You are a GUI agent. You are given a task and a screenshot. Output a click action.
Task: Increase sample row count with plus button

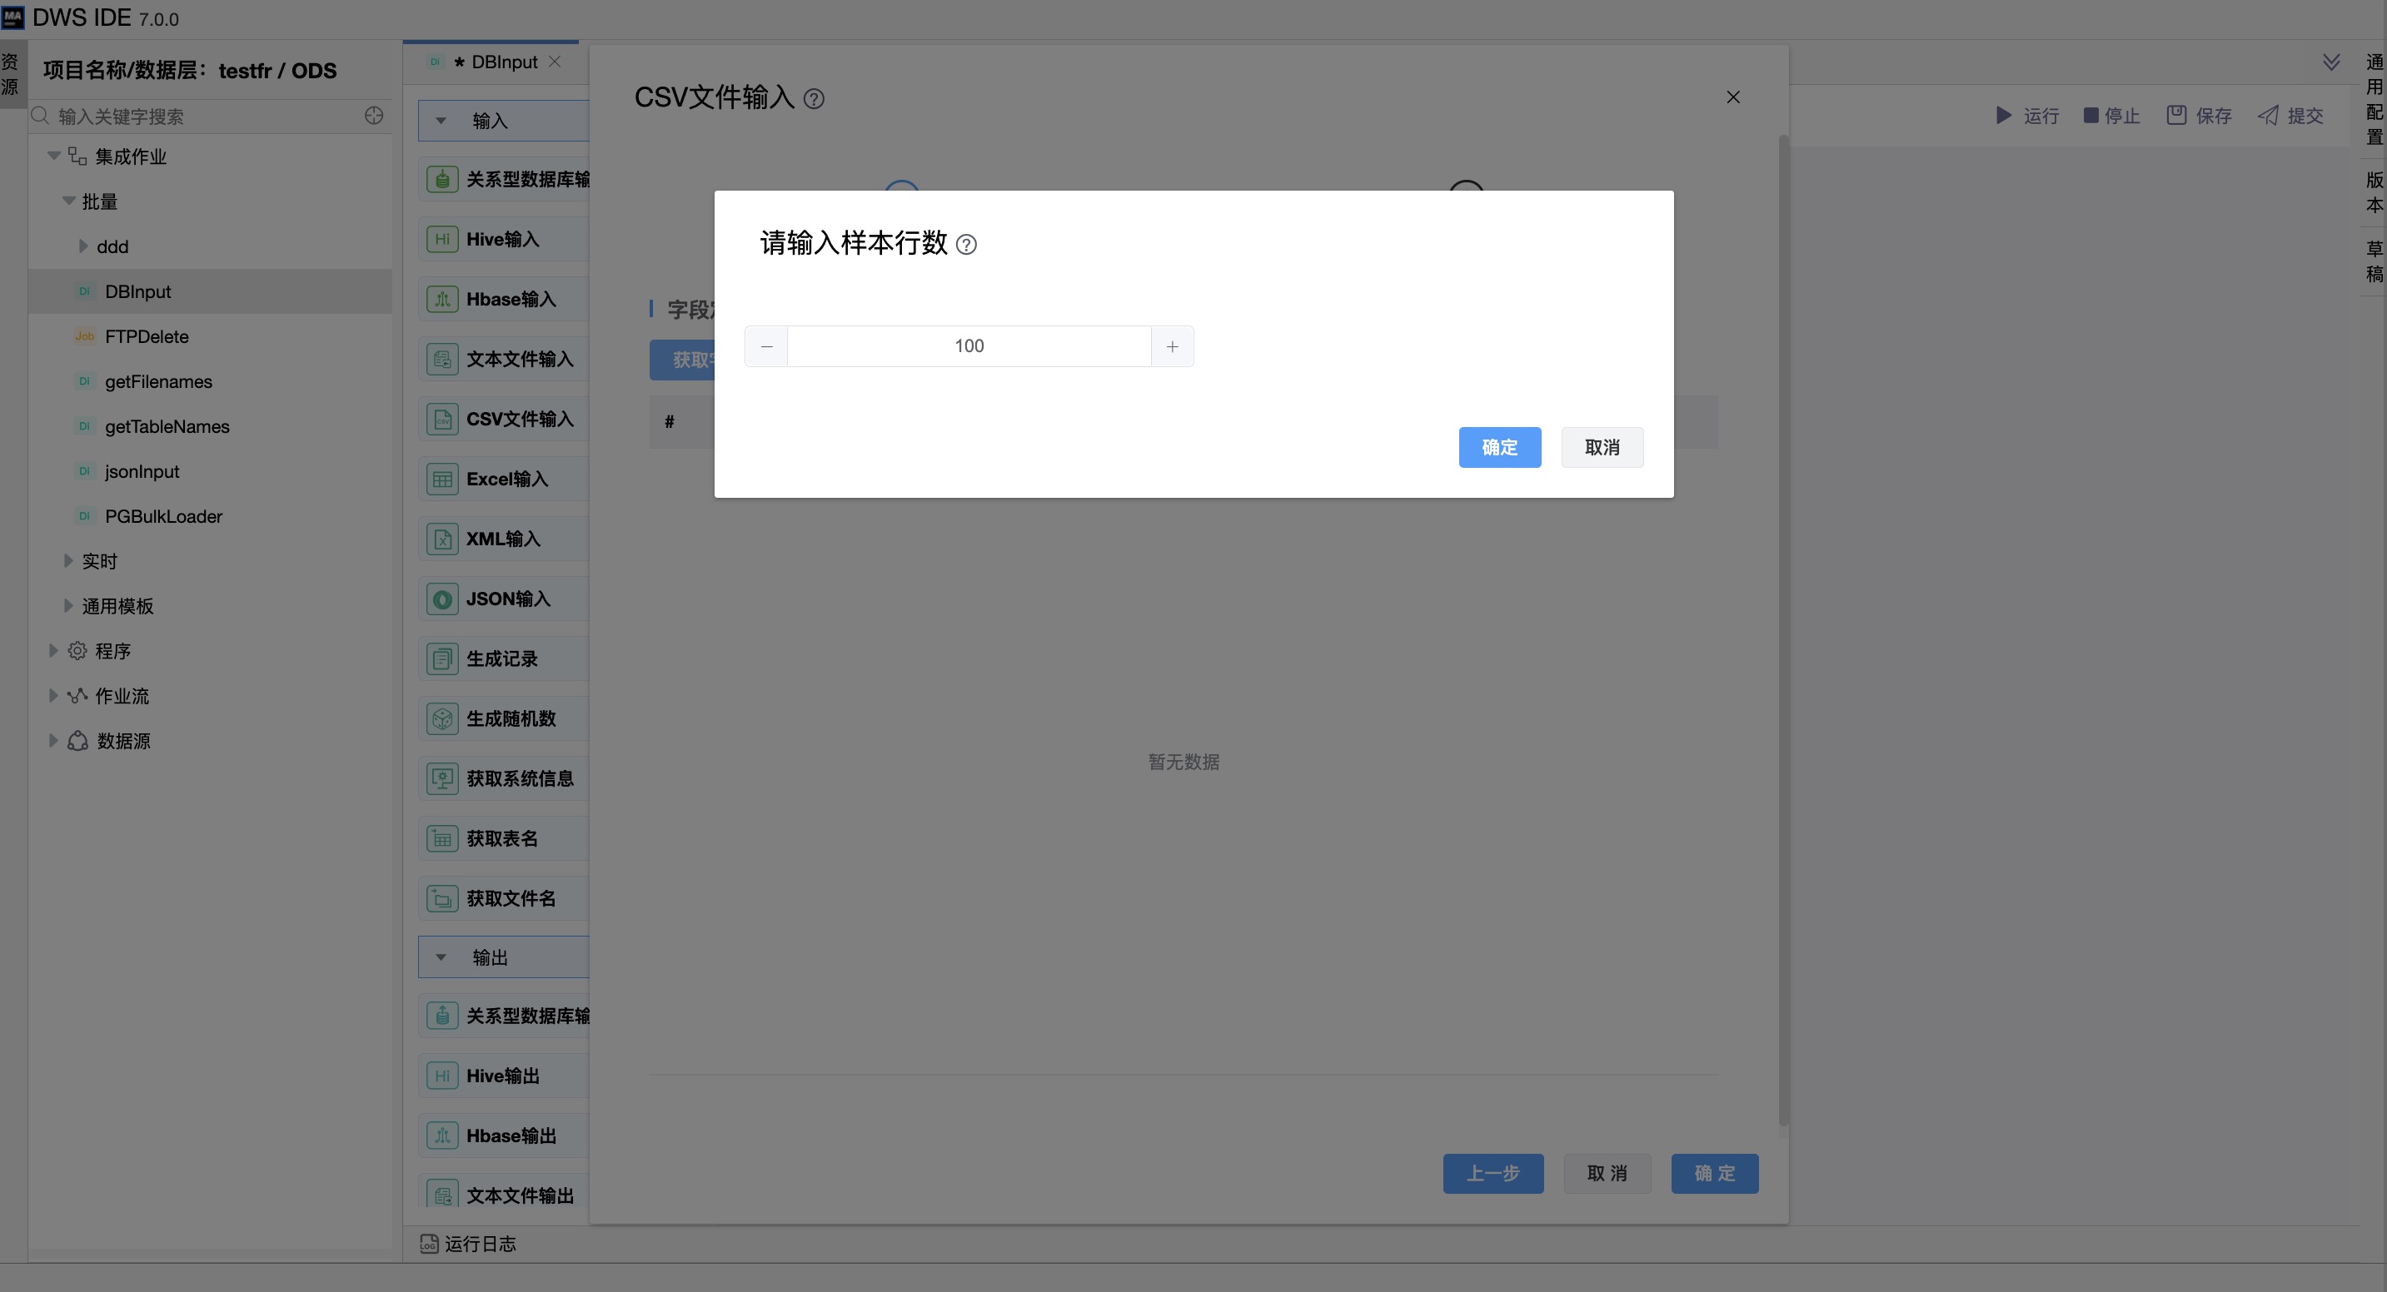tap(1171, 346)
